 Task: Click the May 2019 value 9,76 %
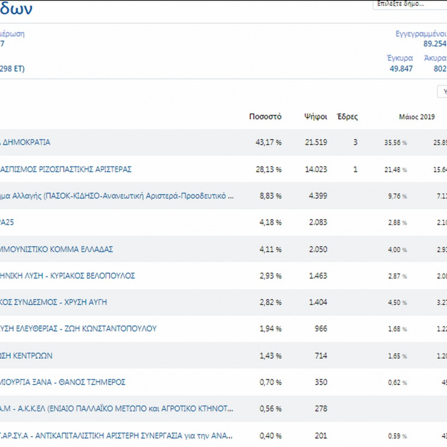(397, 196)
